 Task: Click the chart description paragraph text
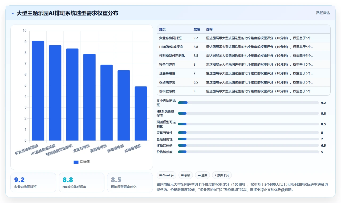pos(243,187)
